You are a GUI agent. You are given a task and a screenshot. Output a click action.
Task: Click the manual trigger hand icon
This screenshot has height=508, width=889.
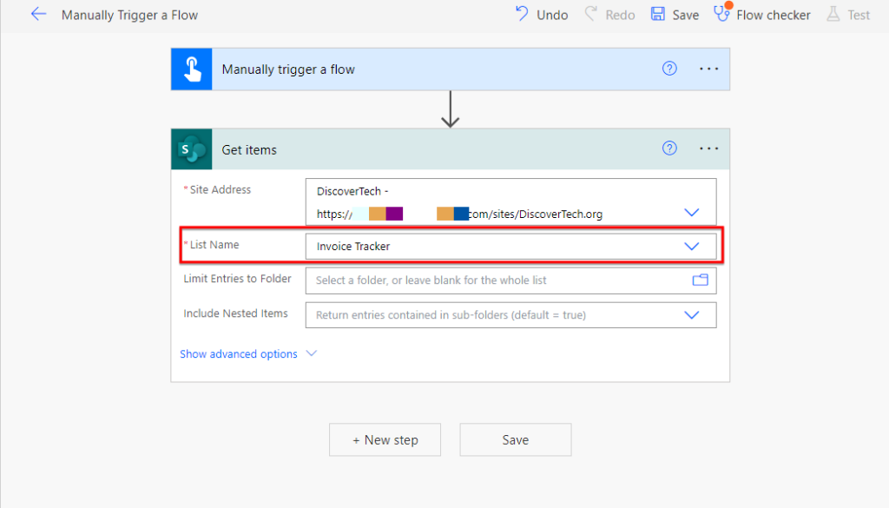coord(192,69)
